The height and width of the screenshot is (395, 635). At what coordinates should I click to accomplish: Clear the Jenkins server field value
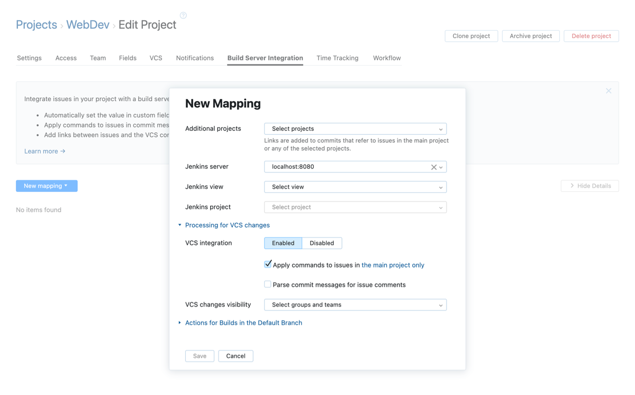tap(433, 167)
